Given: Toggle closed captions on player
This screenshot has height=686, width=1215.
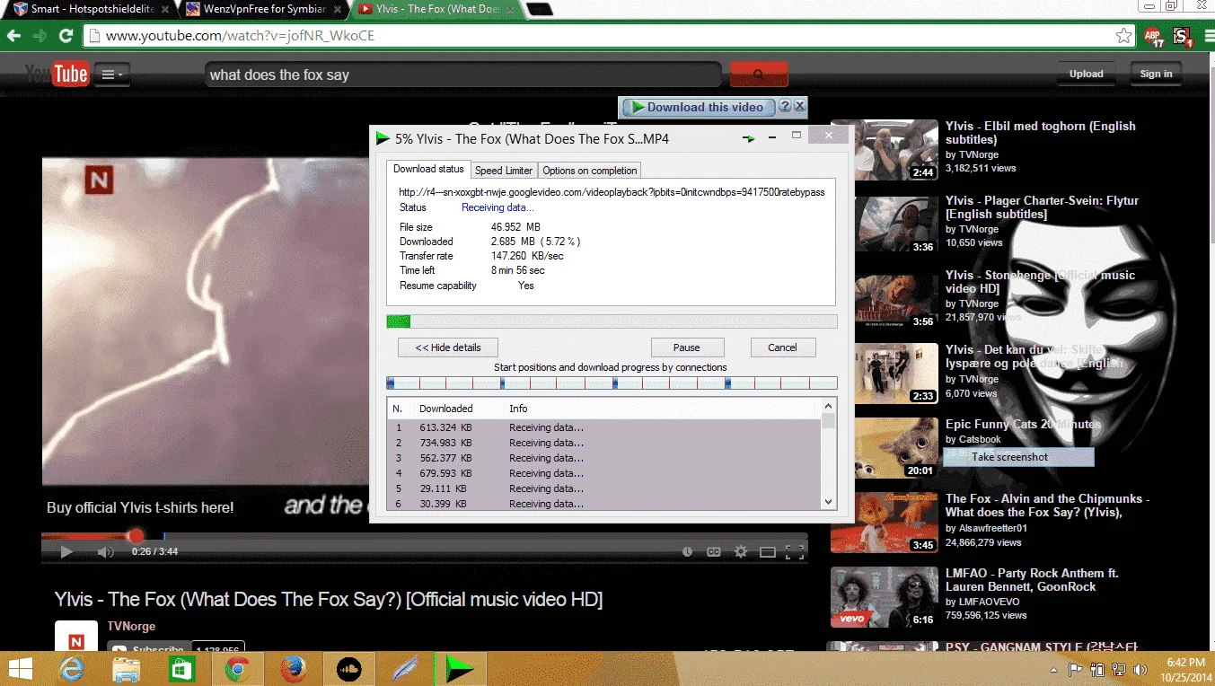Looking at the screenshot, I should point(714,552).
